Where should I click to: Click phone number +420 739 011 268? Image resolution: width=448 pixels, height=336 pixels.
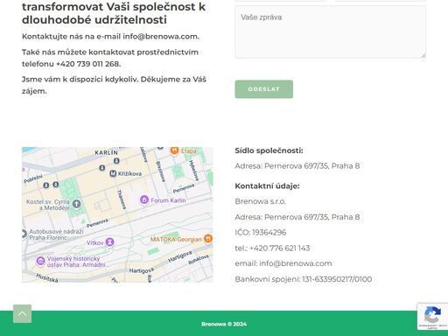(87, 64)
